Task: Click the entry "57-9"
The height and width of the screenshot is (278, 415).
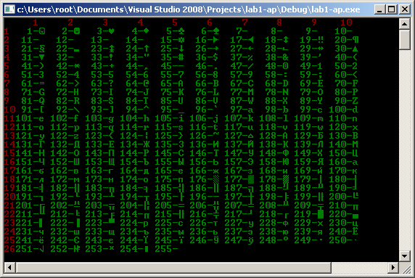Action: [x=242, y=75]
